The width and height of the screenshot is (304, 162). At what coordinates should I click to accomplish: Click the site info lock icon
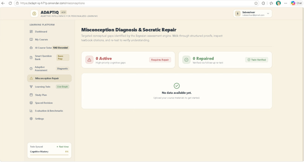click(x=17, y=3)
